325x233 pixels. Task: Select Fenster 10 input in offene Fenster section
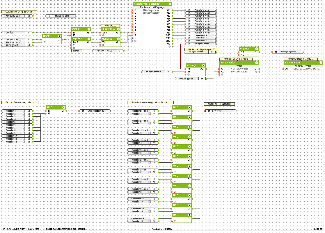point(143,202)
